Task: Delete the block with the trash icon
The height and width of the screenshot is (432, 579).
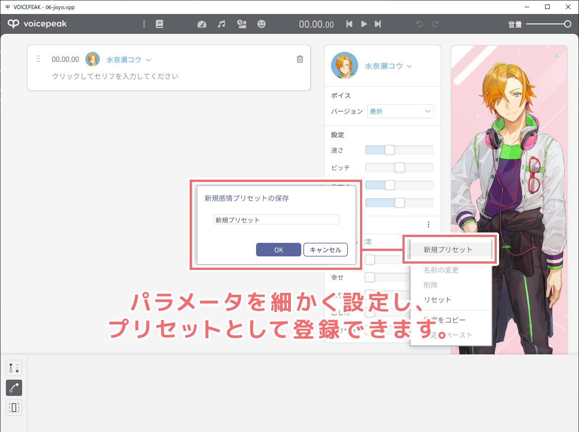Action: point(300,59)
